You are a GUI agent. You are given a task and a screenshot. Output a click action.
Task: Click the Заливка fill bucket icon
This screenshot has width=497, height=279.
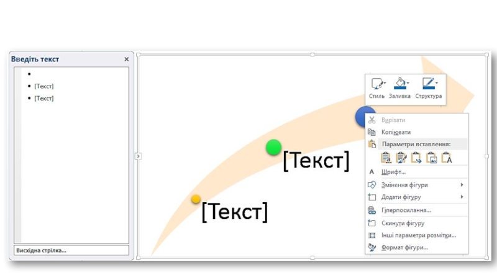pos(399,84)
